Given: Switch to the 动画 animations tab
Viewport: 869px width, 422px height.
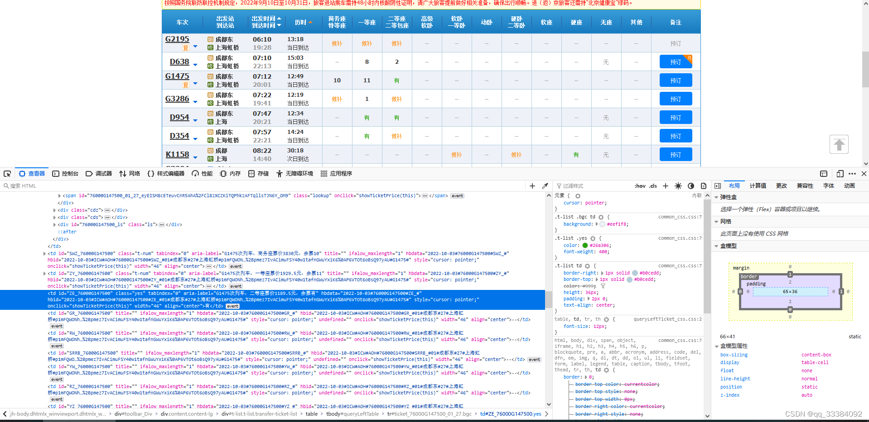Looking at the screenshot, I should coord(850,186).
